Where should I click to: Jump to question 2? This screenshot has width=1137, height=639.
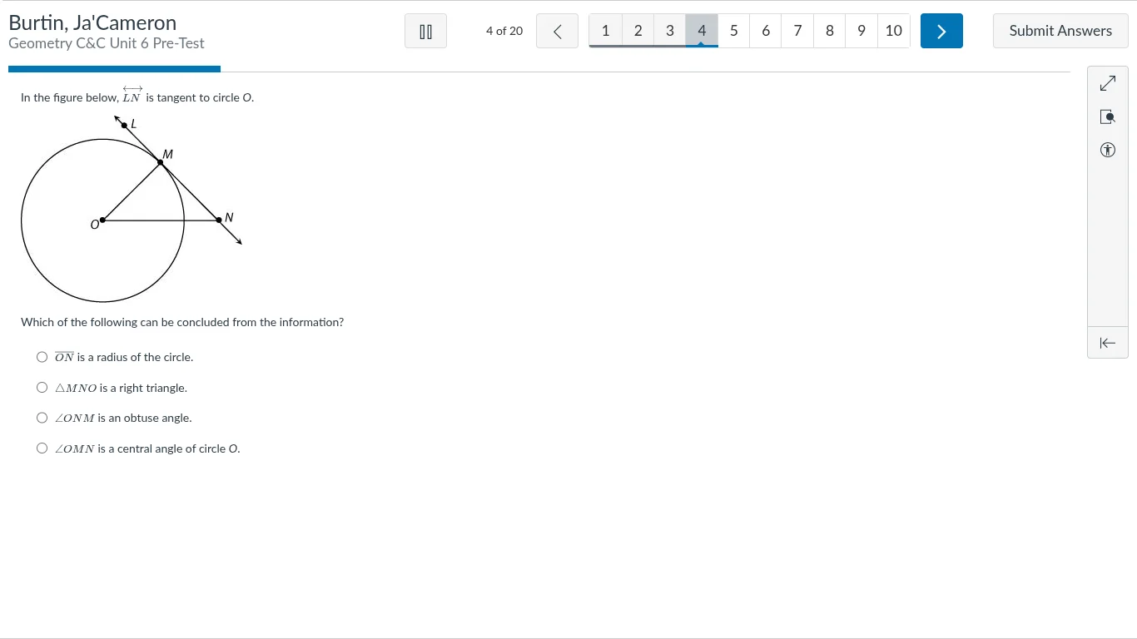point(638,31)
